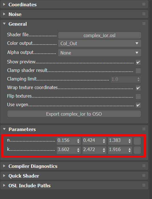Click the map button for n parameter

[x=137, y=141]
